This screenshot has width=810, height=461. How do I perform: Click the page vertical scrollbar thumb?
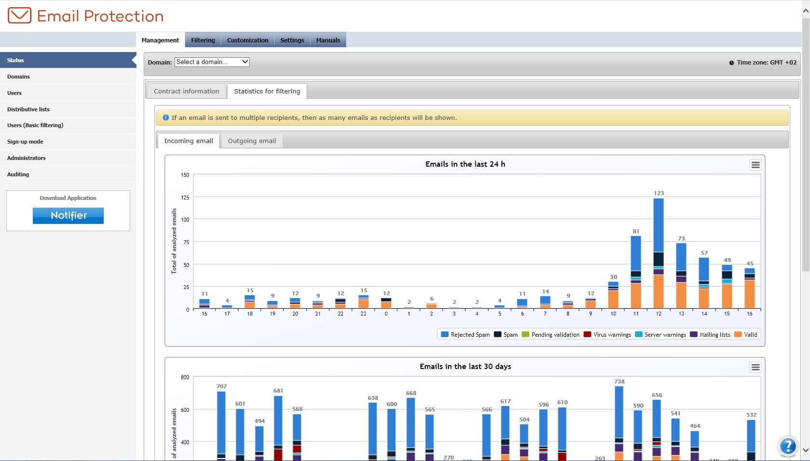coord(806,145)
